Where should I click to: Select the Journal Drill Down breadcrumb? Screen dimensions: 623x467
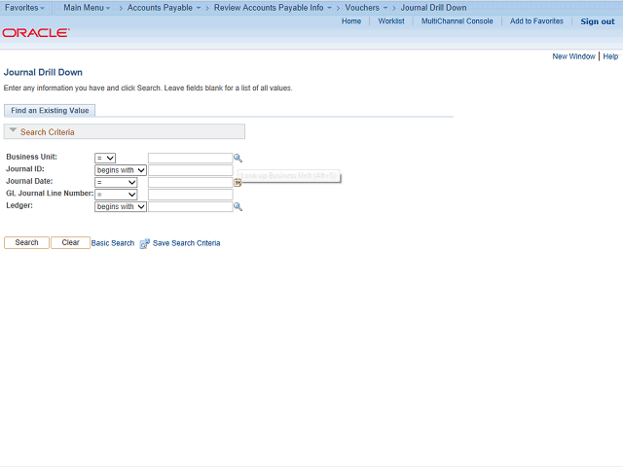point(433,8)
